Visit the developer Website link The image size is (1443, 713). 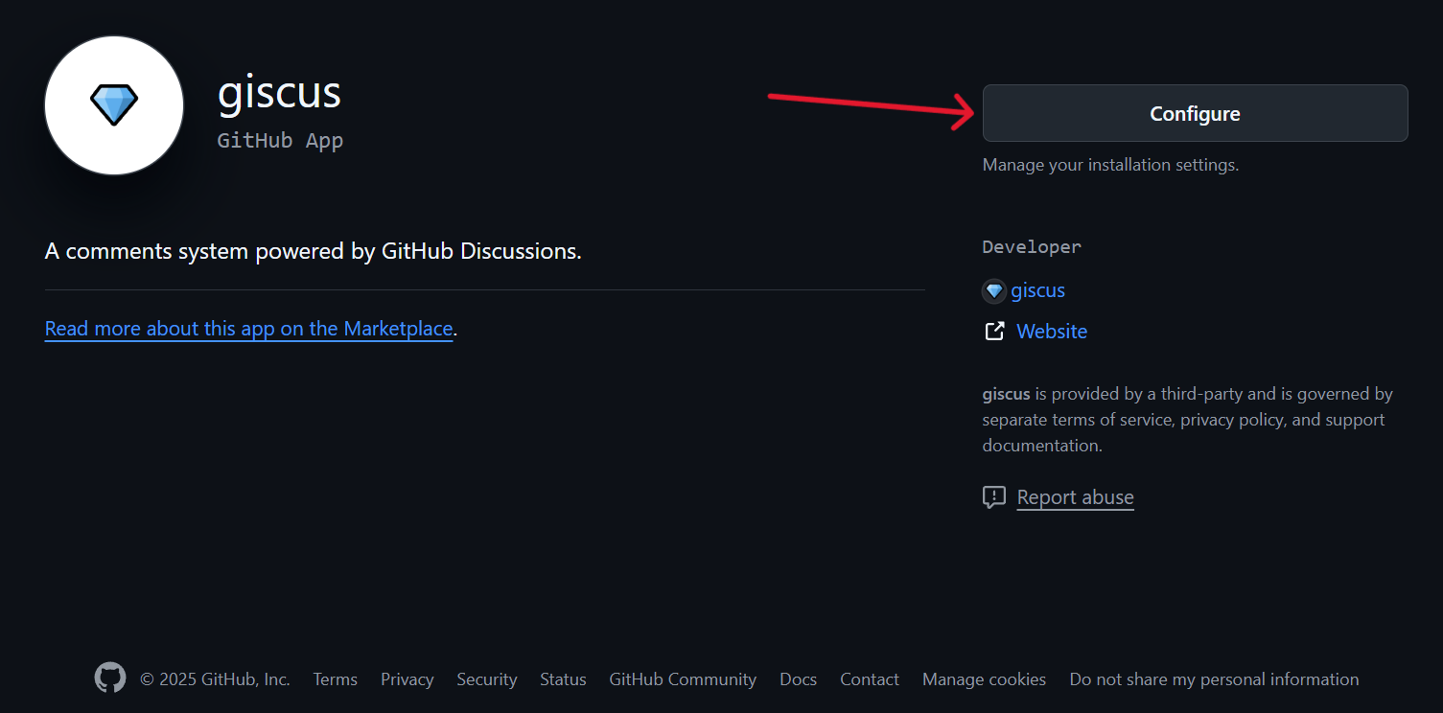pos(1052,332)
